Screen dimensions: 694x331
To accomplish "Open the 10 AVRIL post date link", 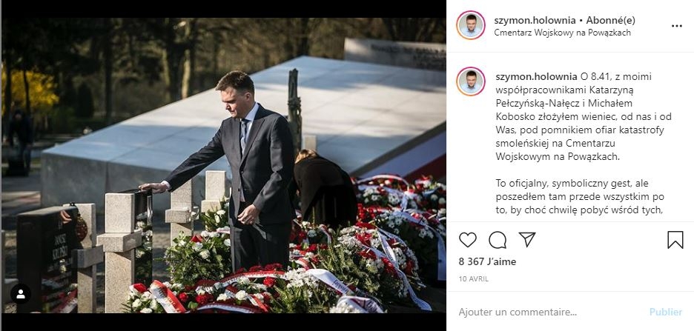I will tap(474, 279).
